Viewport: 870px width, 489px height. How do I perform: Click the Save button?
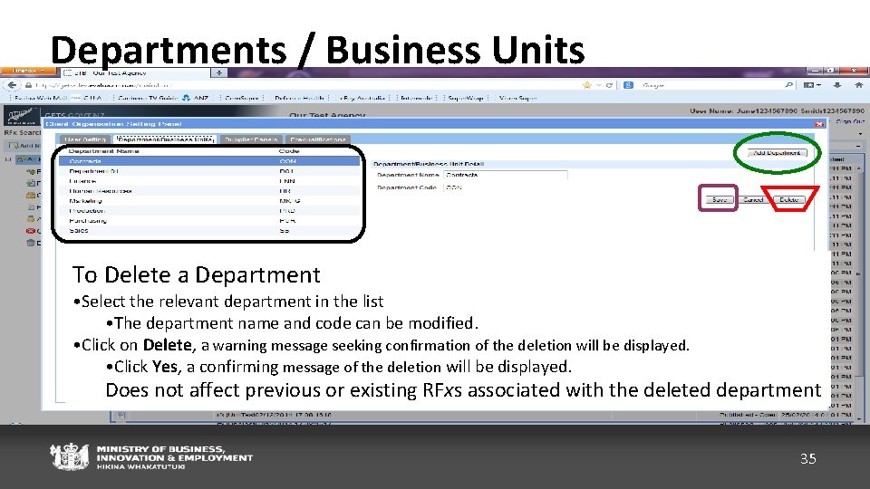pyautogui.click(x=719, y=199)
